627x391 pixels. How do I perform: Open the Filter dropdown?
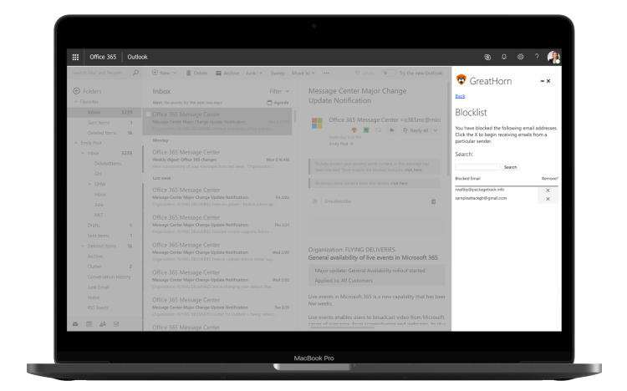point(279,92)
